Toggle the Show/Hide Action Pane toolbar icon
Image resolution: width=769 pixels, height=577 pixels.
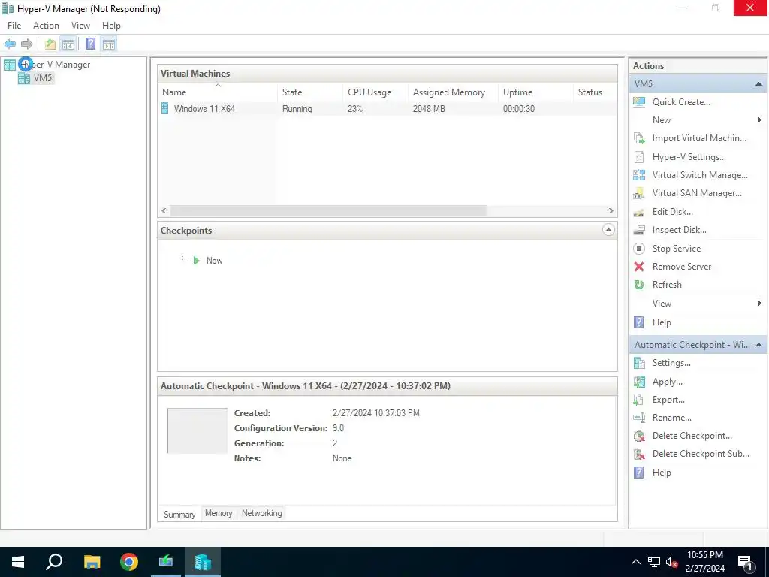[109, 44]
